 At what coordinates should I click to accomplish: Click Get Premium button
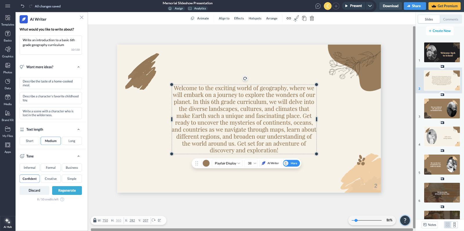[x=445, y=6]
